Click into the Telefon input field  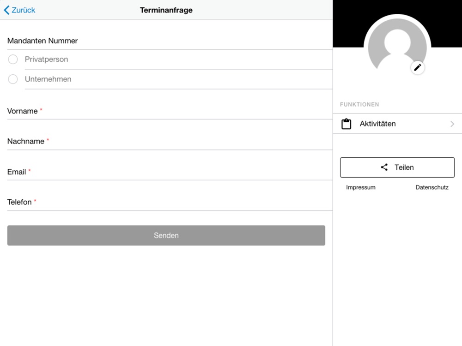point(170,202)
